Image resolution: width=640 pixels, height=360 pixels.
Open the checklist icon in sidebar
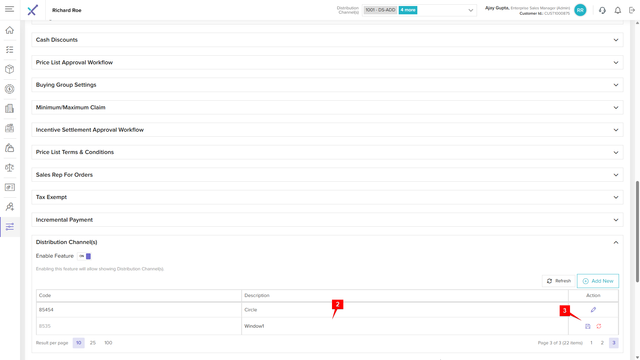tap(10, 50)
